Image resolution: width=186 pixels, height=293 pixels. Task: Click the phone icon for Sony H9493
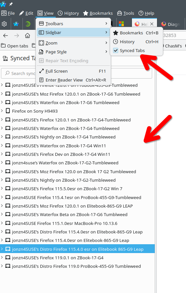tap(7, 111)
